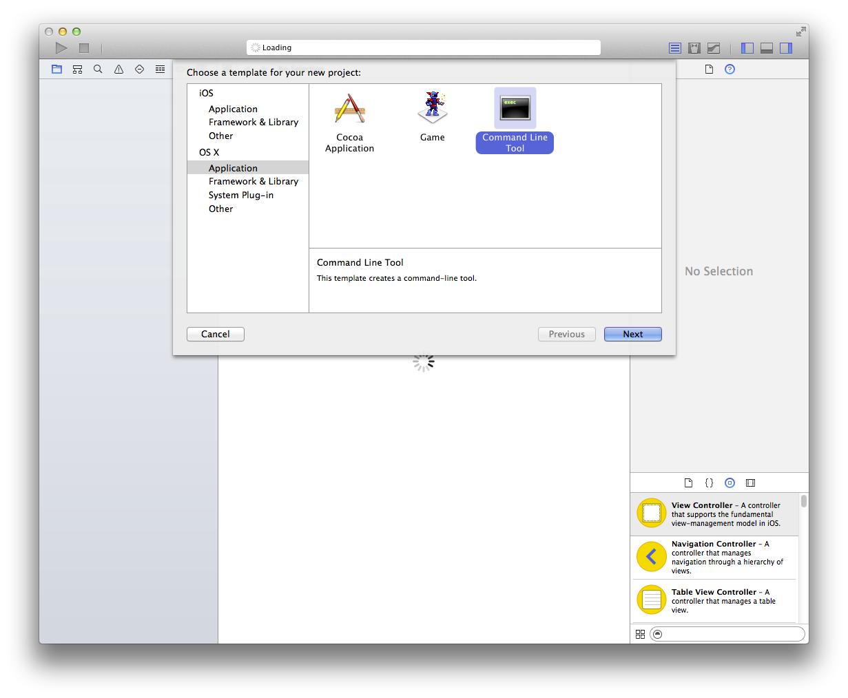Select the Standard editor mode
Screen dimensions: 848x698
point(675,48)
